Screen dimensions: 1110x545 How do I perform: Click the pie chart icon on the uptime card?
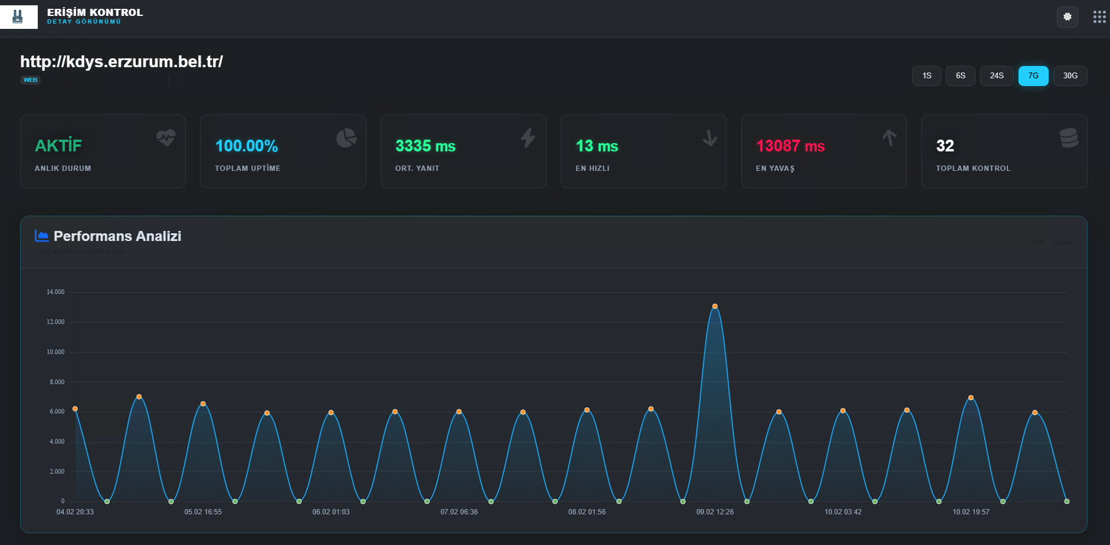point(346,138)
